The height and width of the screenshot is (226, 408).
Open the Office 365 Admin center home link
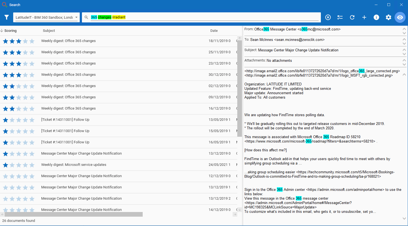click(345, 190)
